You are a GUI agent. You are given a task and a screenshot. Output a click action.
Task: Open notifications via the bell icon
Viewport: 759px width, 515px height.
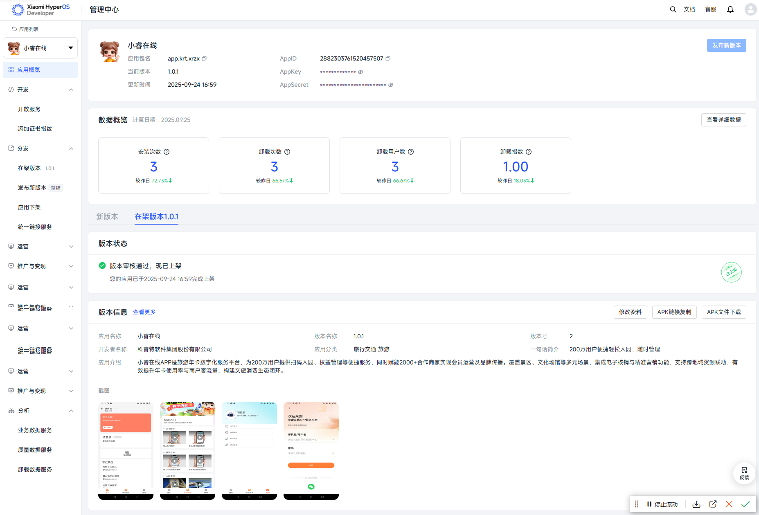[x=730, y=9]
